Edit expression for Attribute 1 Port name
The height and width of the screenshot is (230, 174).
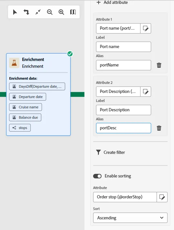coord(146,28)
